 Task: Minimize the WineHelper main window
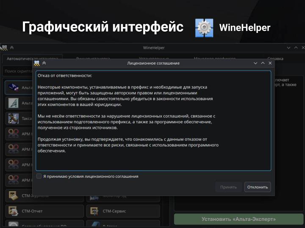point(288,48)
